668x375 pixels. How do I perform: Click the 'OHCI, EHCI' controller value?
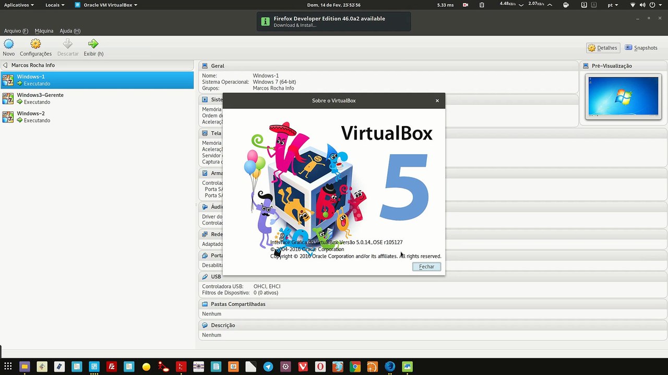[267, 286]
